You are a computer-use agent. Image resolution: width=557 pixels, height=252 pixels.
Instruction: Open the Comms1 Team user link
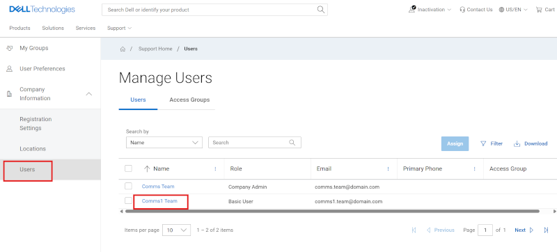click(x=159, y=201)
